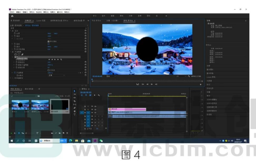This screenshot has width=256, height=165.
Task: Toggle the Uniform Scale checkbox
Action: pyautogui.click(x=49, y=42)
